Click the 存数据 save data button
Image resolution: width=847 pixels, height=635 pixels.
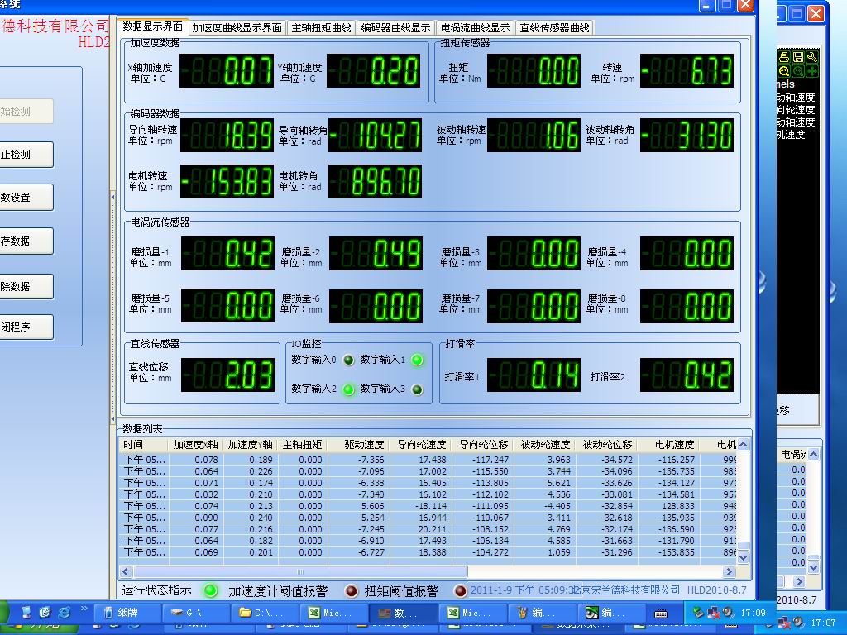point(26,241)
